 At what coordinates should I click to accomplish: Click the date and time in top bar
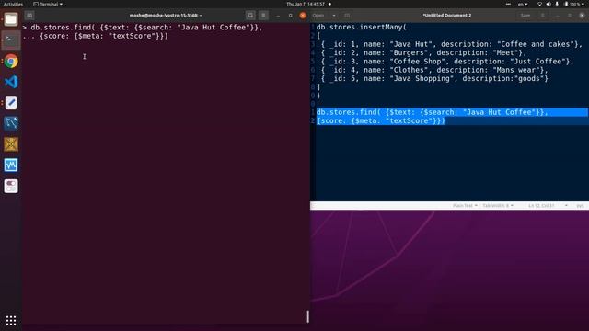[x=306, y=4]
